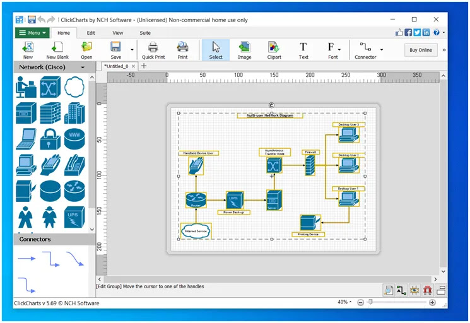Click the zoom slider handle
The width and height of the screenshot is (470, 323).
click(370, 302)
